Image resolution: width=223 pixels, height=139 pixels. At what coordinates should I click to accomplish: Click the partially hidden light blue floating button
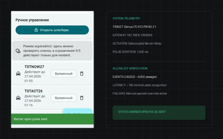point(77,111)
